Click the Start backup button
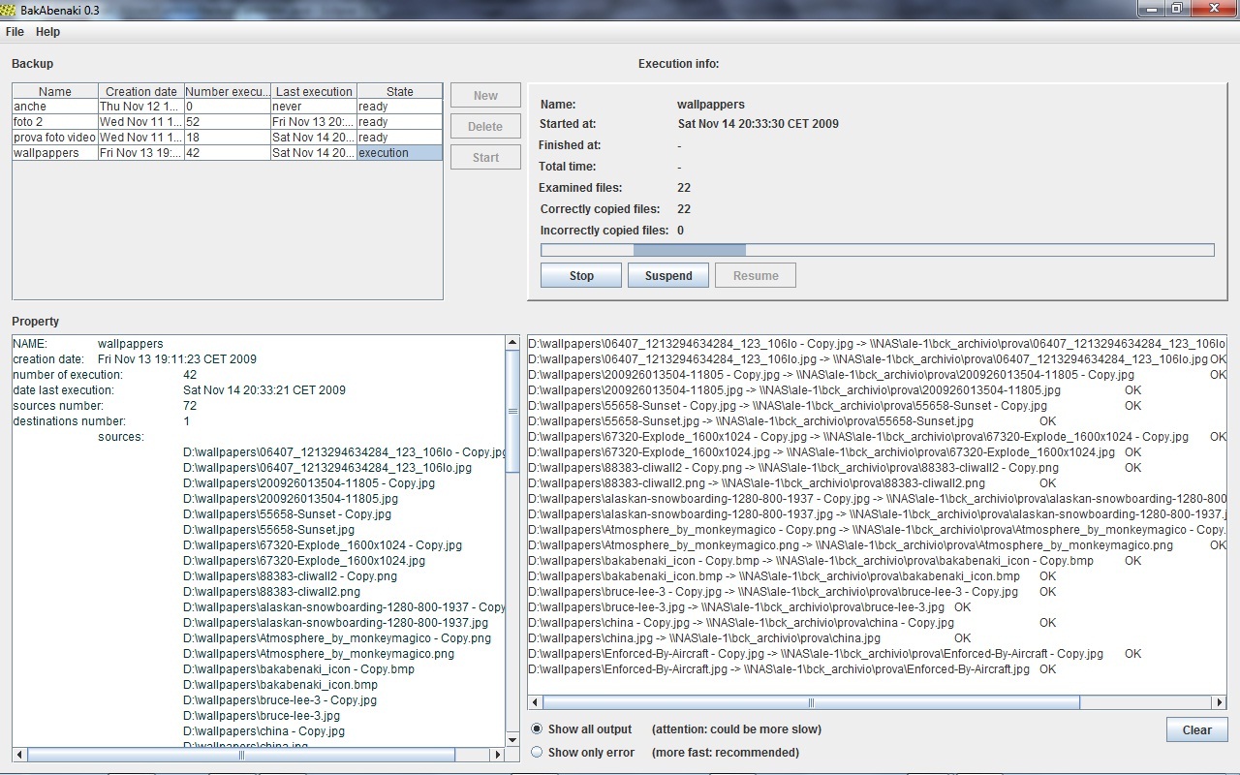Screen dimensions: 1240x775 [x=485, y=157]
